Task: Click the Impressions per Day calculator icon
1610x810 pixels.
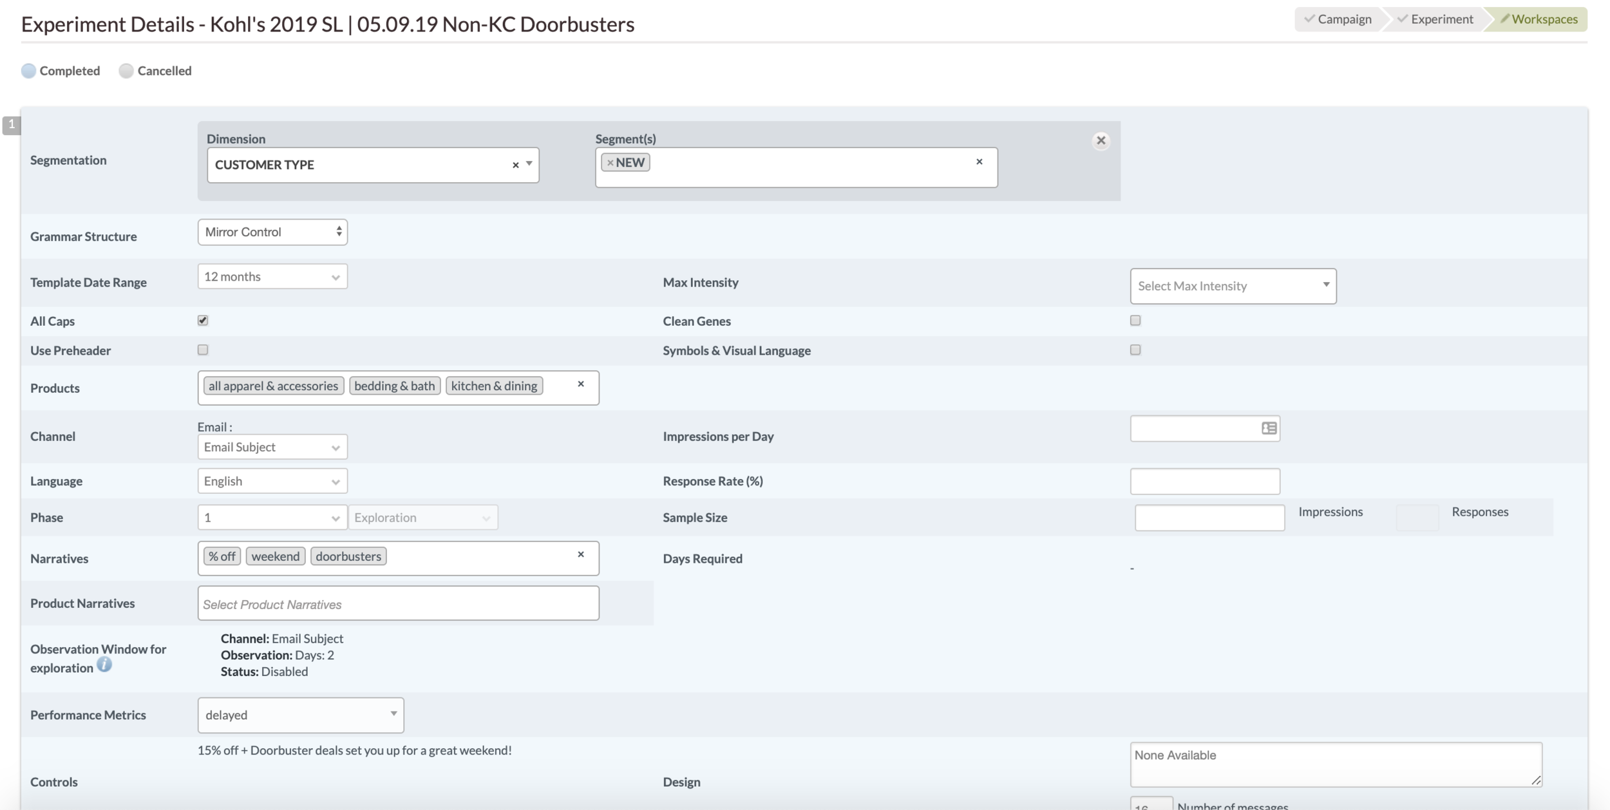Action: click(x=1269, y=428)
